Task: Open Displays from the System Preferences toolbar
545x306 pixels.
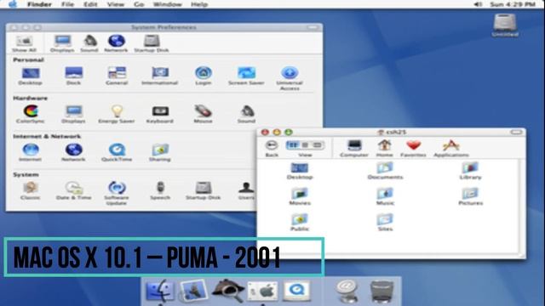Action: point(62,43)
